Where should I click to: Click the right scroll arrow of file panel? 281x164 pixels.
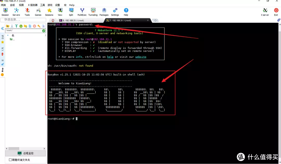point(44,149)
